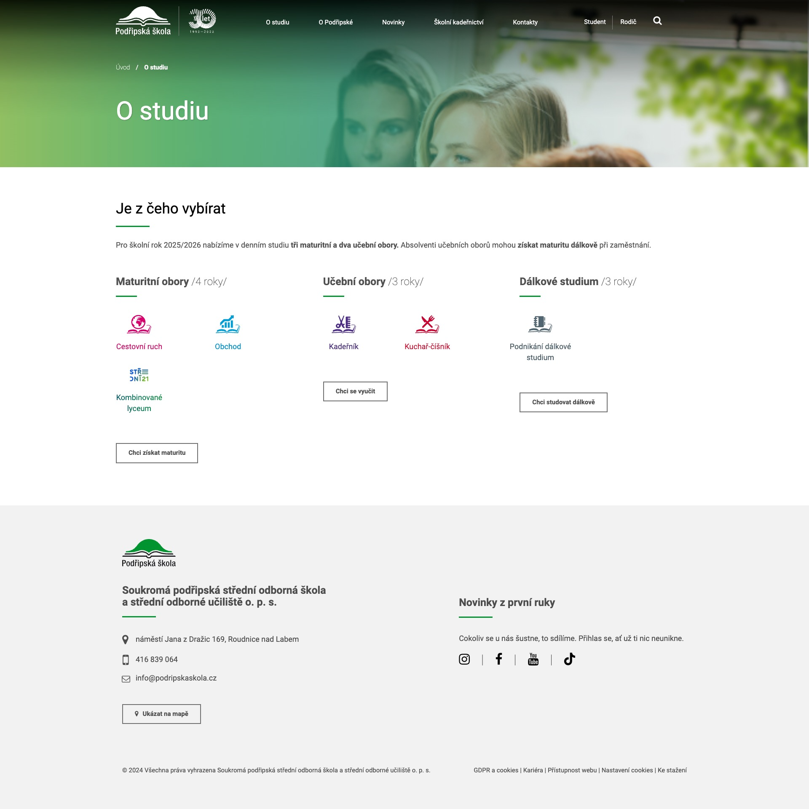809x809 pixels.
Task: Go to Úvod in the breadcrumb
Action: point(123,67)
